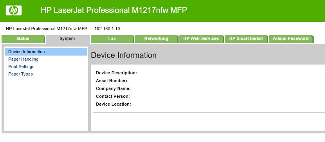
Task: Select the System tab
Action: 67,39
